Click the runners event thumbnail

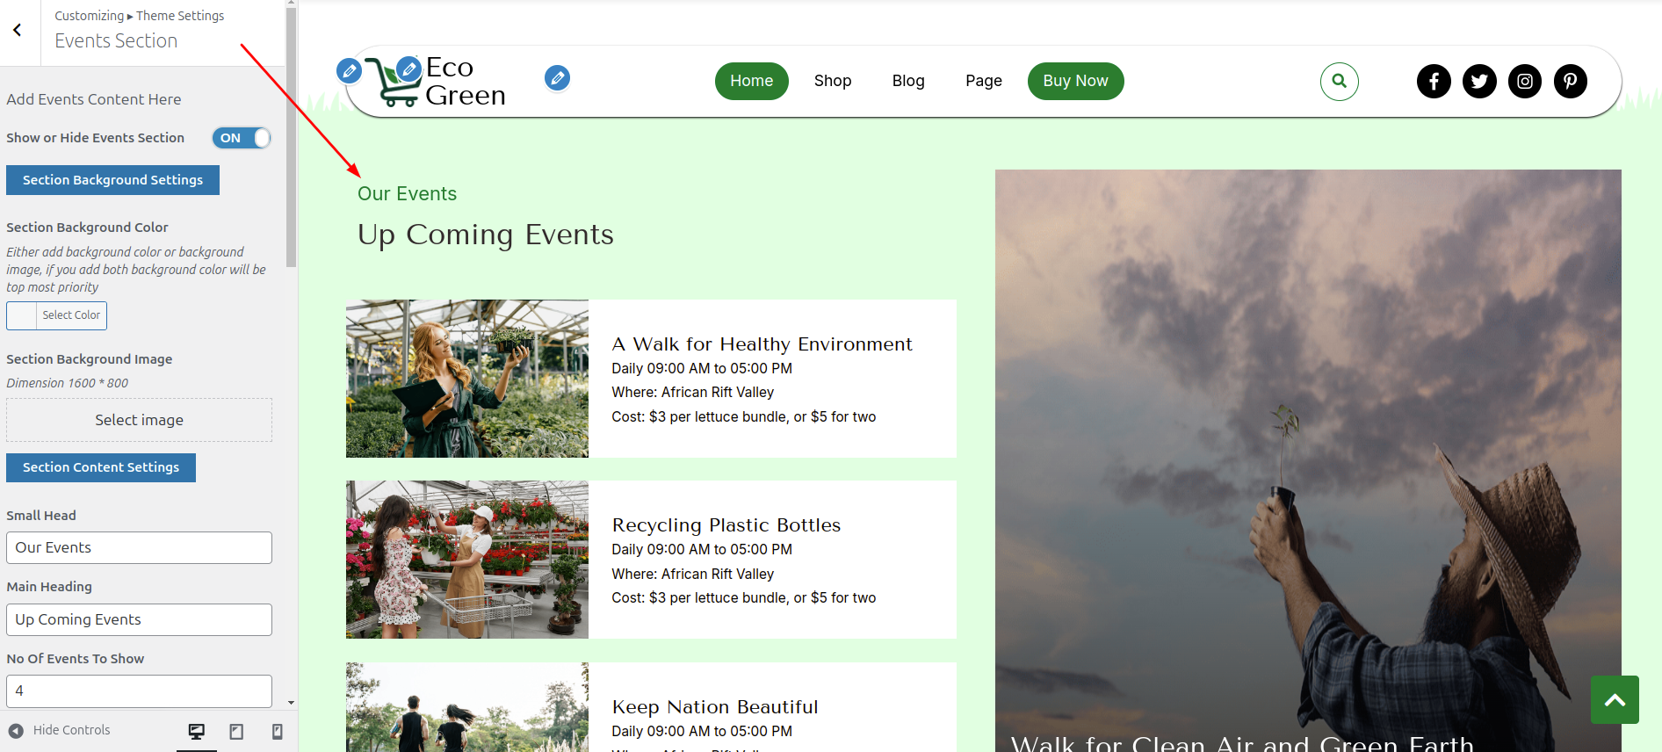[467, 707]
